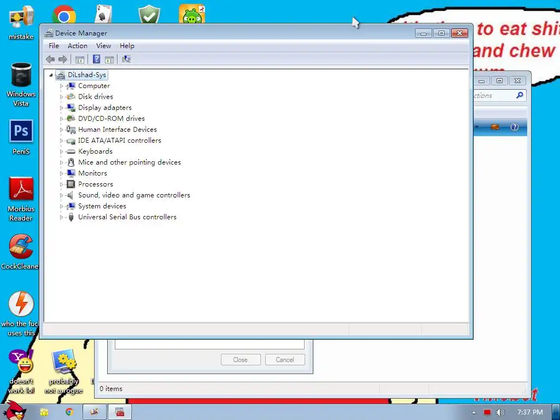
Task: Open the Yahoo 'doesn't work lol' desktop icon
Action: point(21,361)
